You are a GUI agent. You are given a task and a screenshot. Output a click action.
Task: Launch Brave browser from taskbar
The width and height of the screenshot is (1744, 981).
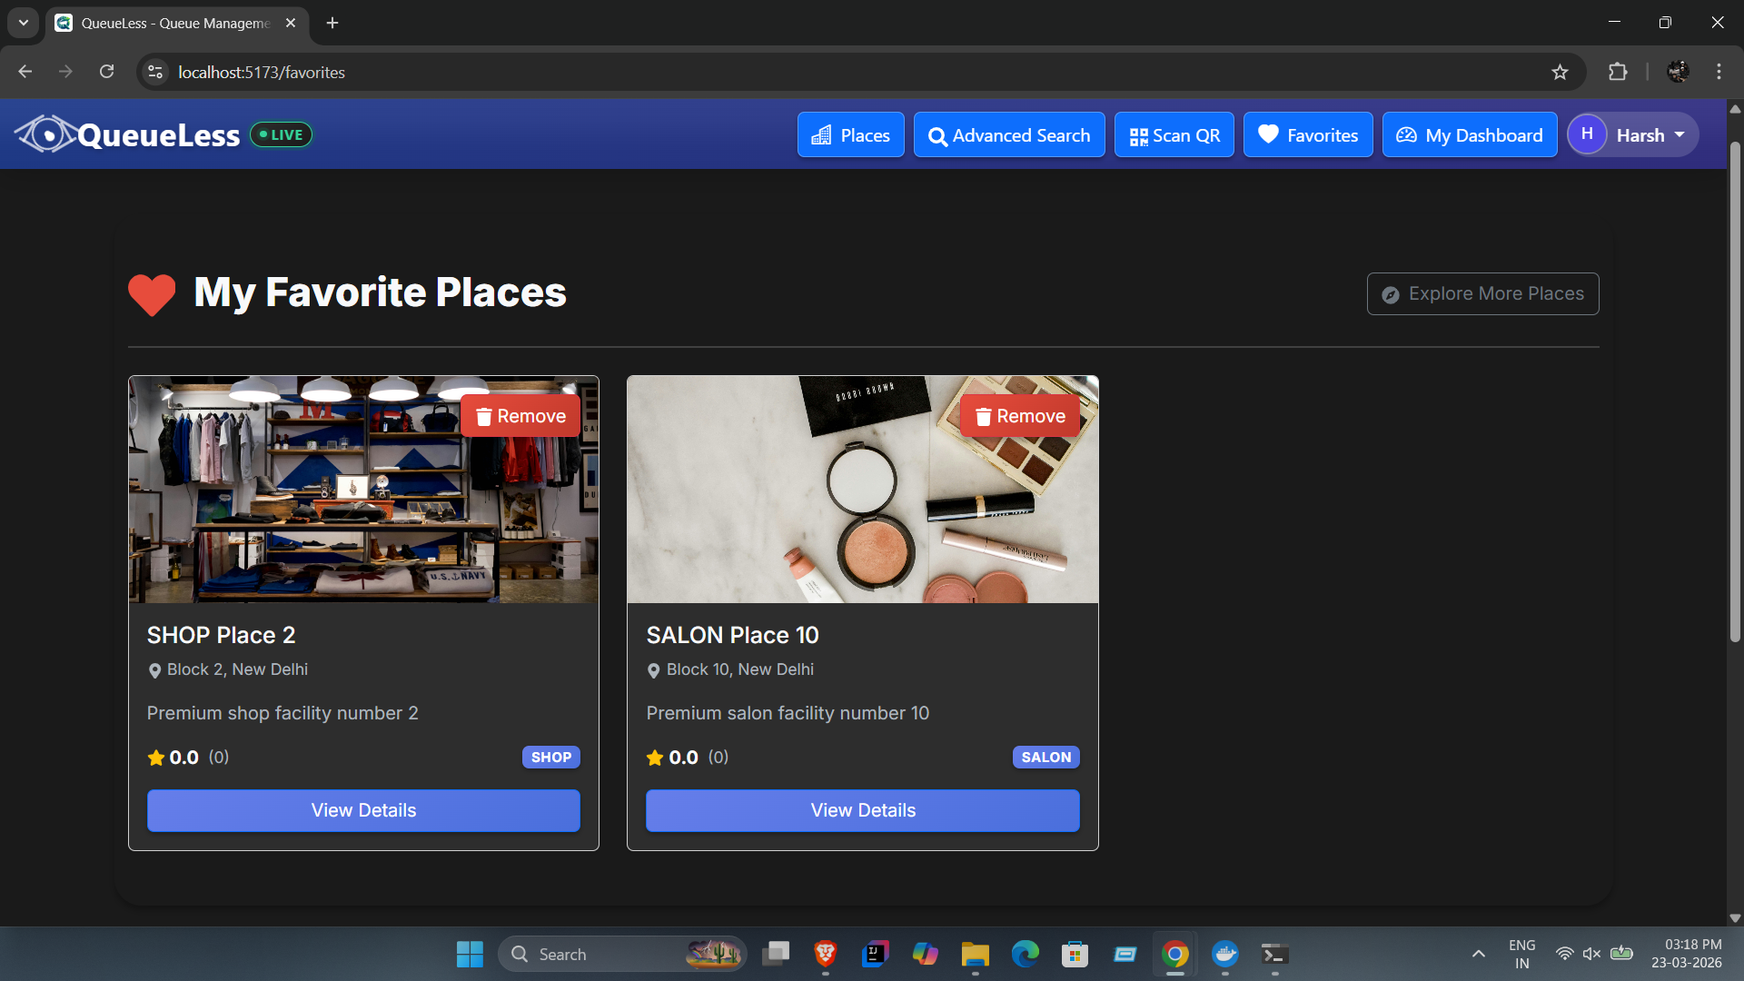[x=825, y=954]
